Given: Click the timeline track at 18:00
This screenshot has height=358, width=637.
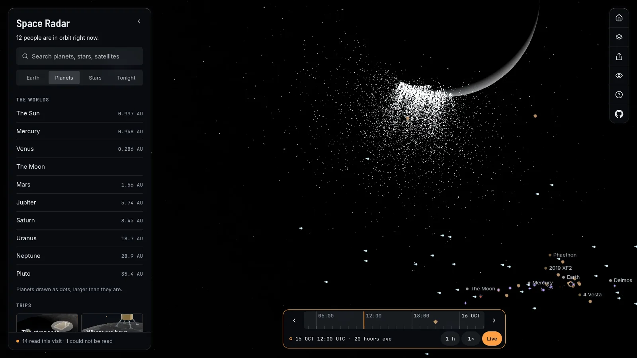Looking at the screenshot, I should 412,320.
